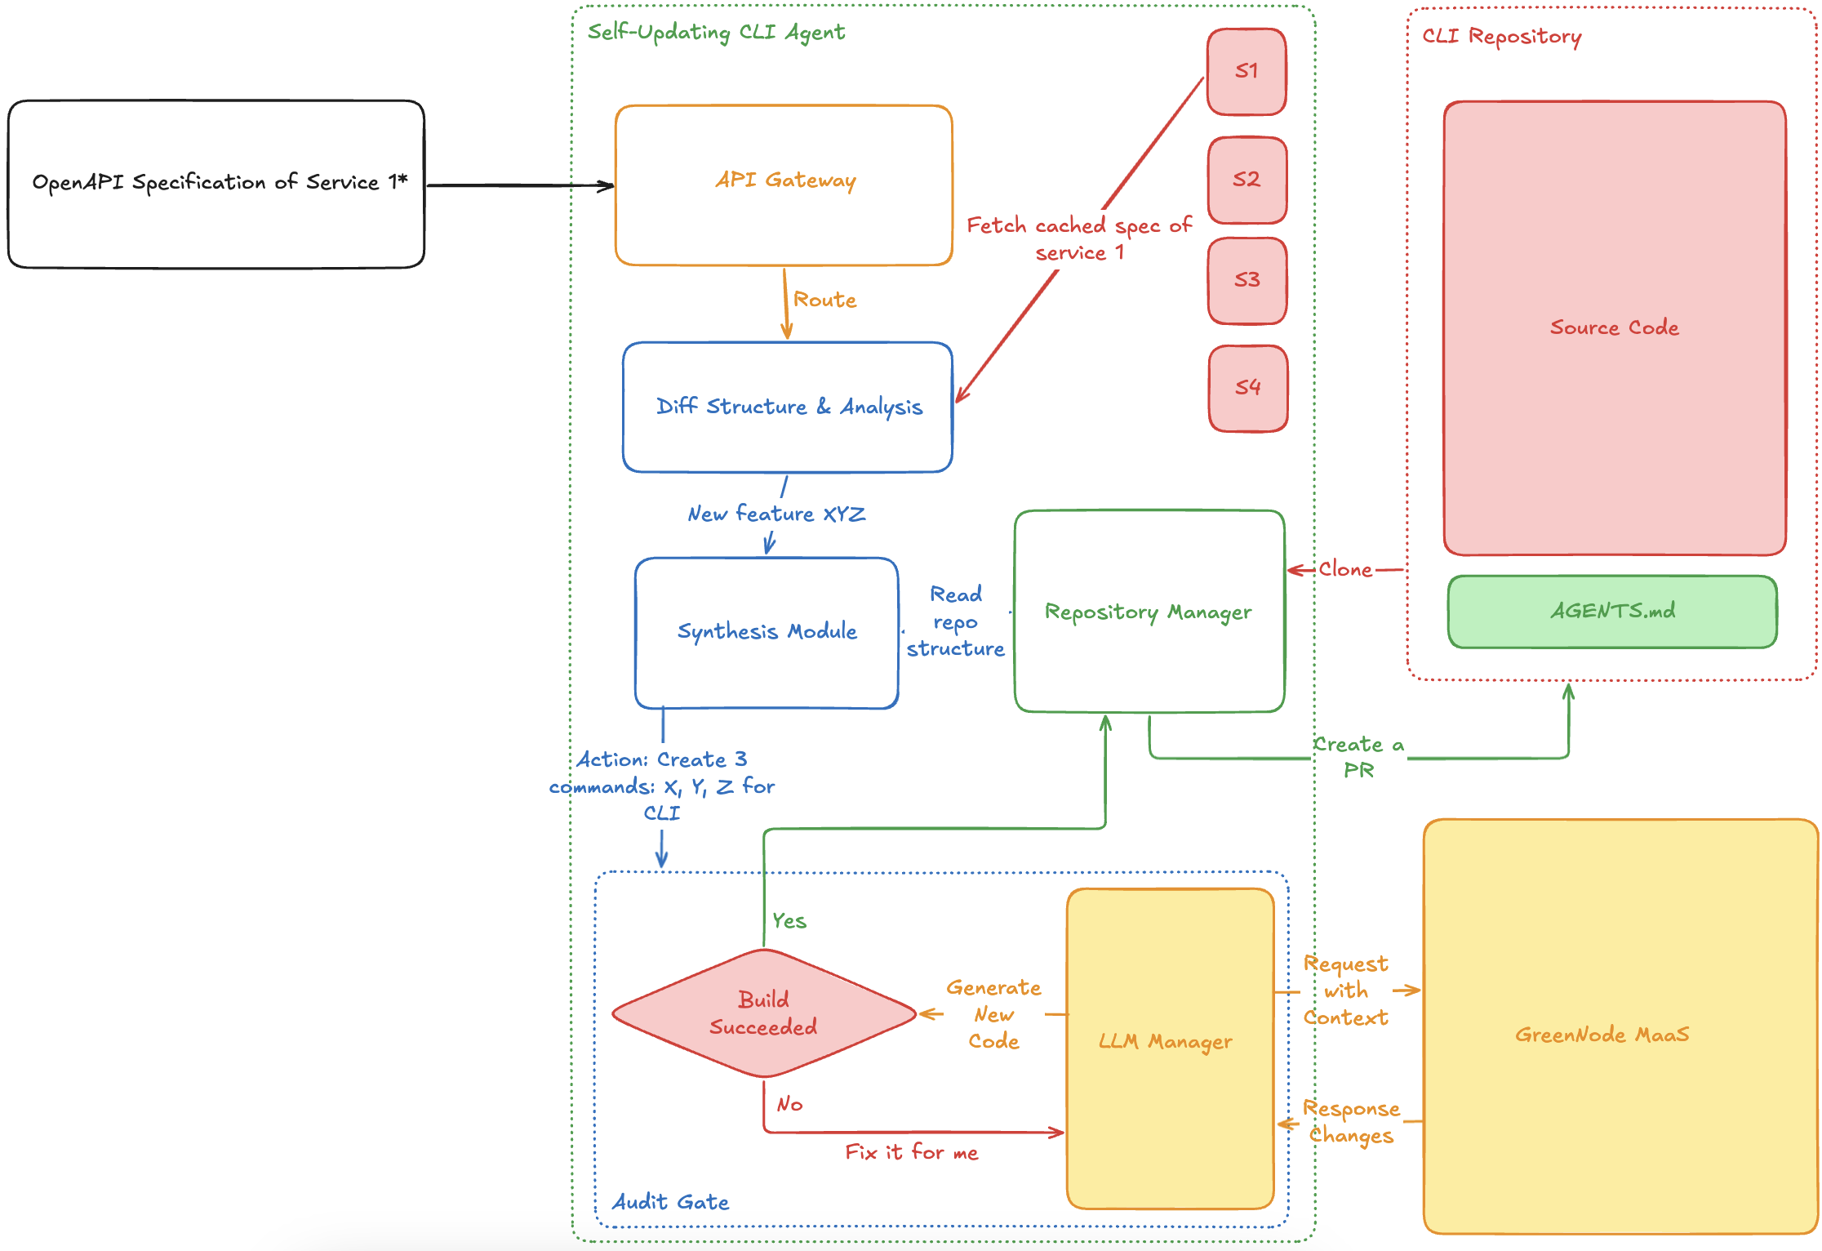Viewport: 1822px width, 1251px height.
Task: Select the 'Fetch cached spec of service 1' label
Action: tap(1079, 238)
